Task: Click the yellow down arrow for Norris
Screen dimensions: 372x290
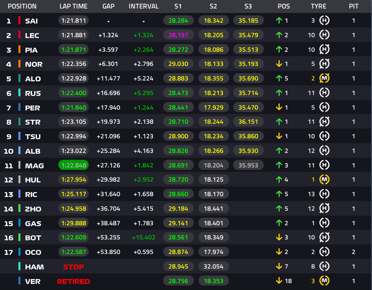Action: 279,64
